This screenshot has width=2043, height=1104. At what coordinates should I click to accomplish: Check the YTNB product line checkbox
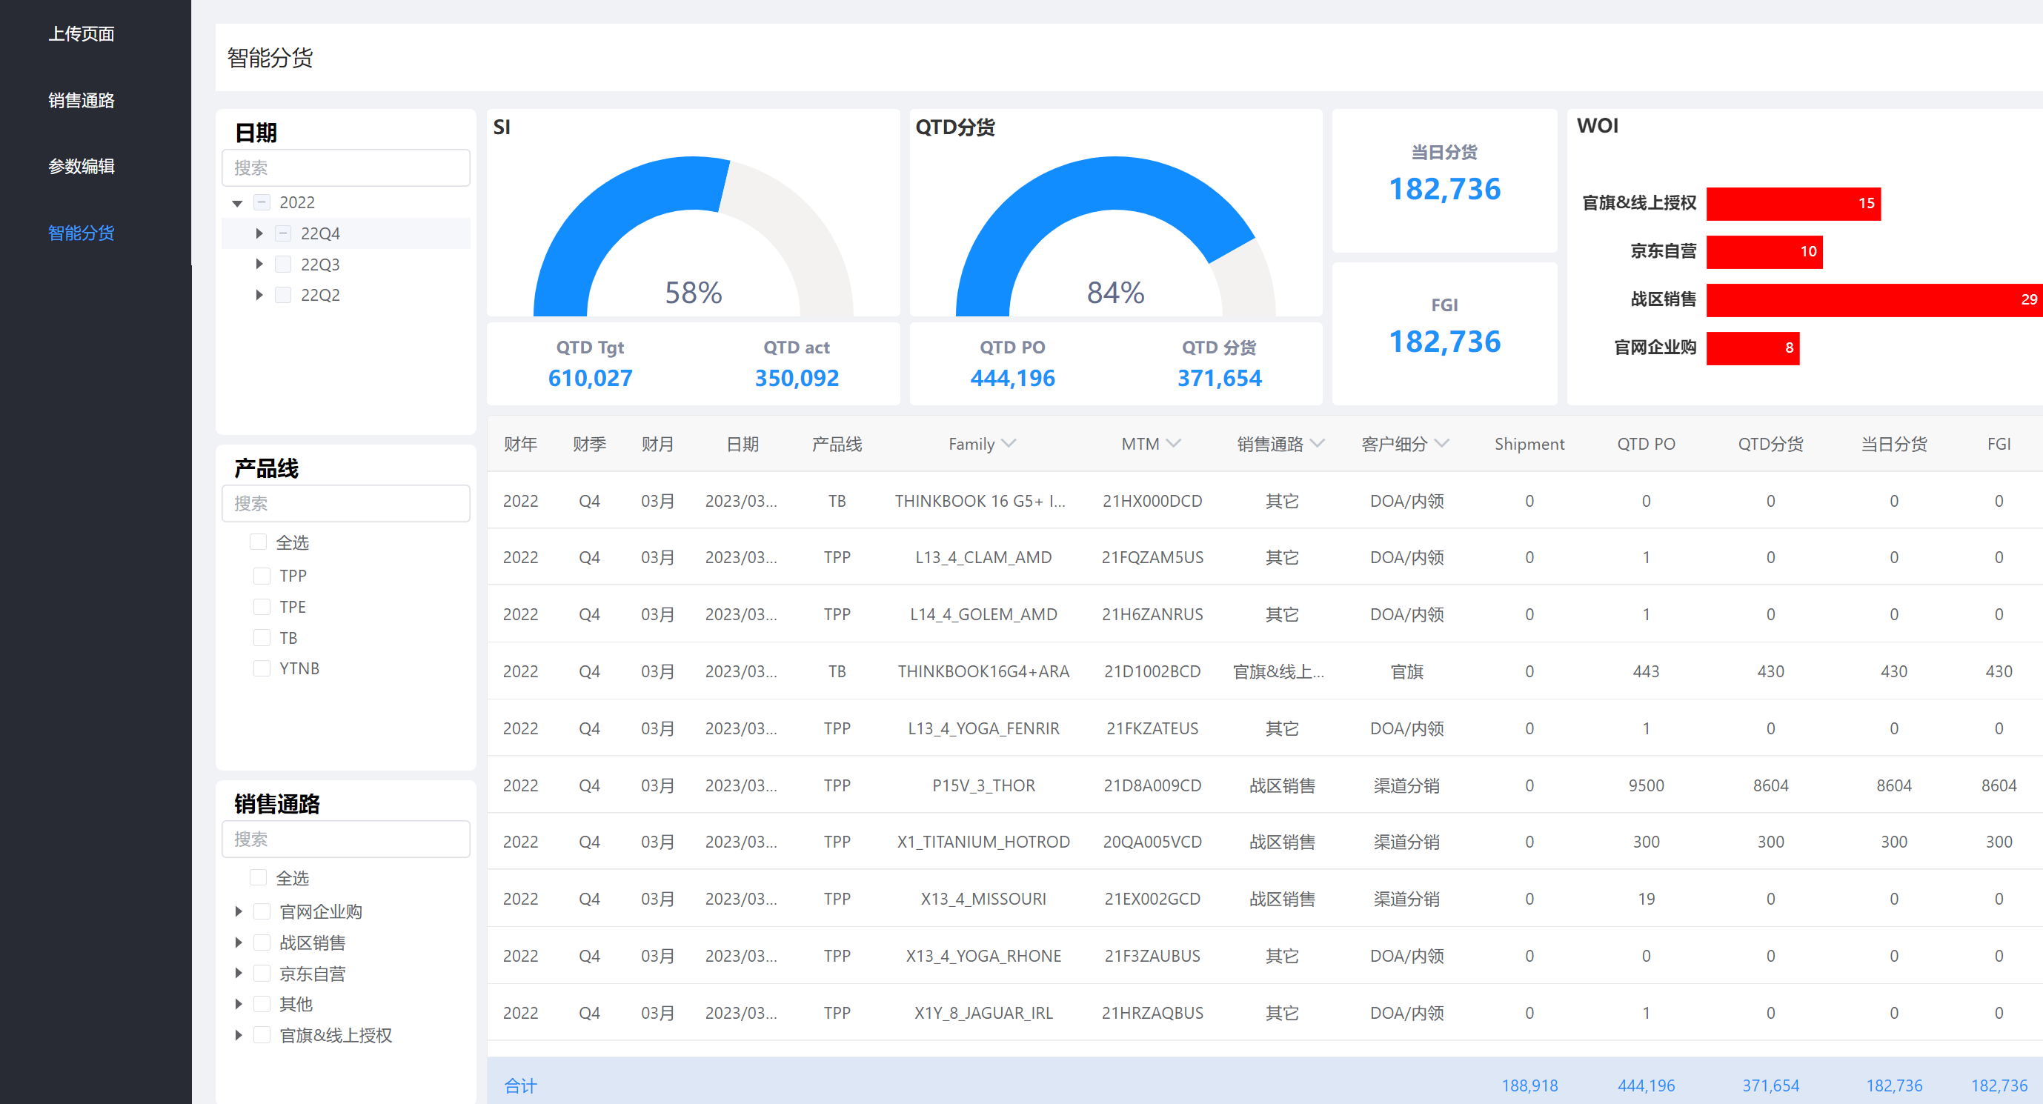[x=262, y=668]
